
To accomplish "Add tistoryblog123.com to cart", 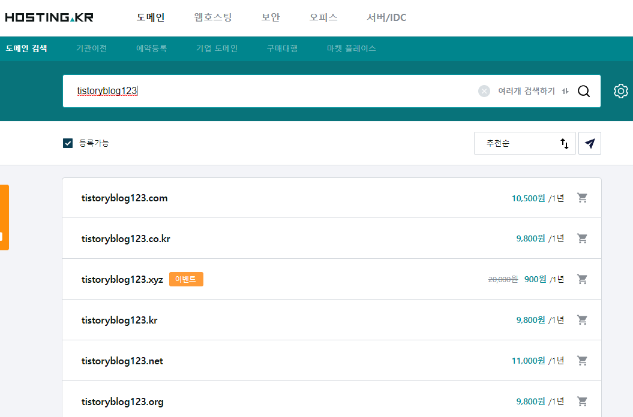I will (582, 198).
